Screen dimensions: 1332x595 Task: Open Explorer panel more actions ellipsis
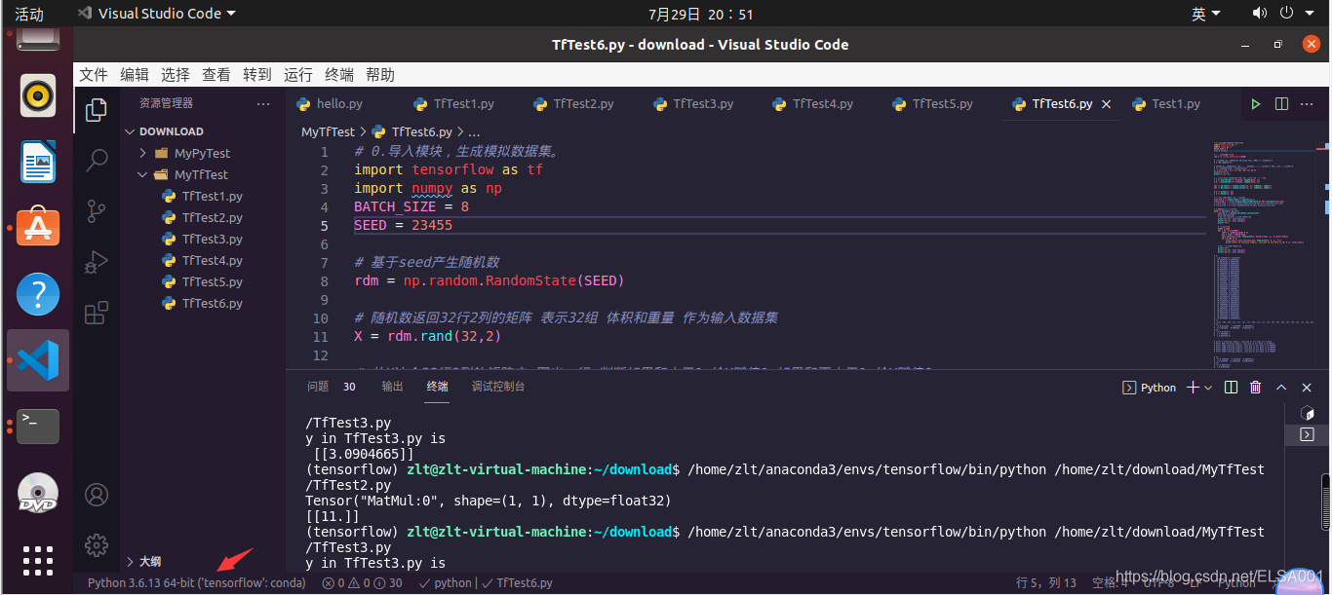pyautogui.click(x=263, y=103)
